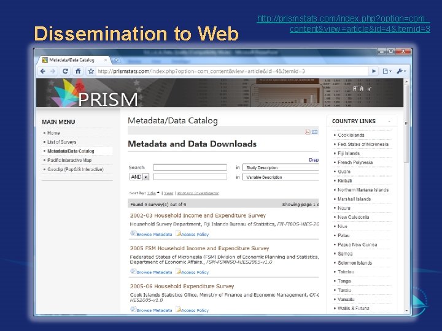The height and width of the screenshot is (331, 442).
Task: Click Browse Metadata icon for 2005 FSM survey
Action: coord(133,272)
